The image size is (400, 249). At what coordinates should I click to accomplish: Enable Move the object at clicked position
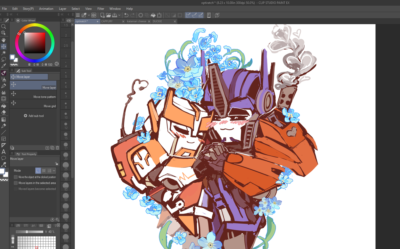coord(16,177)
